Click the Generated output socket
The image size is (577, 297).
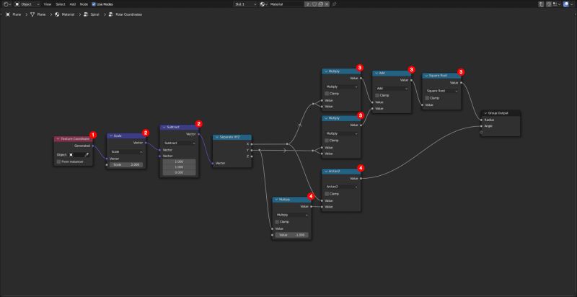(x=93, y=146)
